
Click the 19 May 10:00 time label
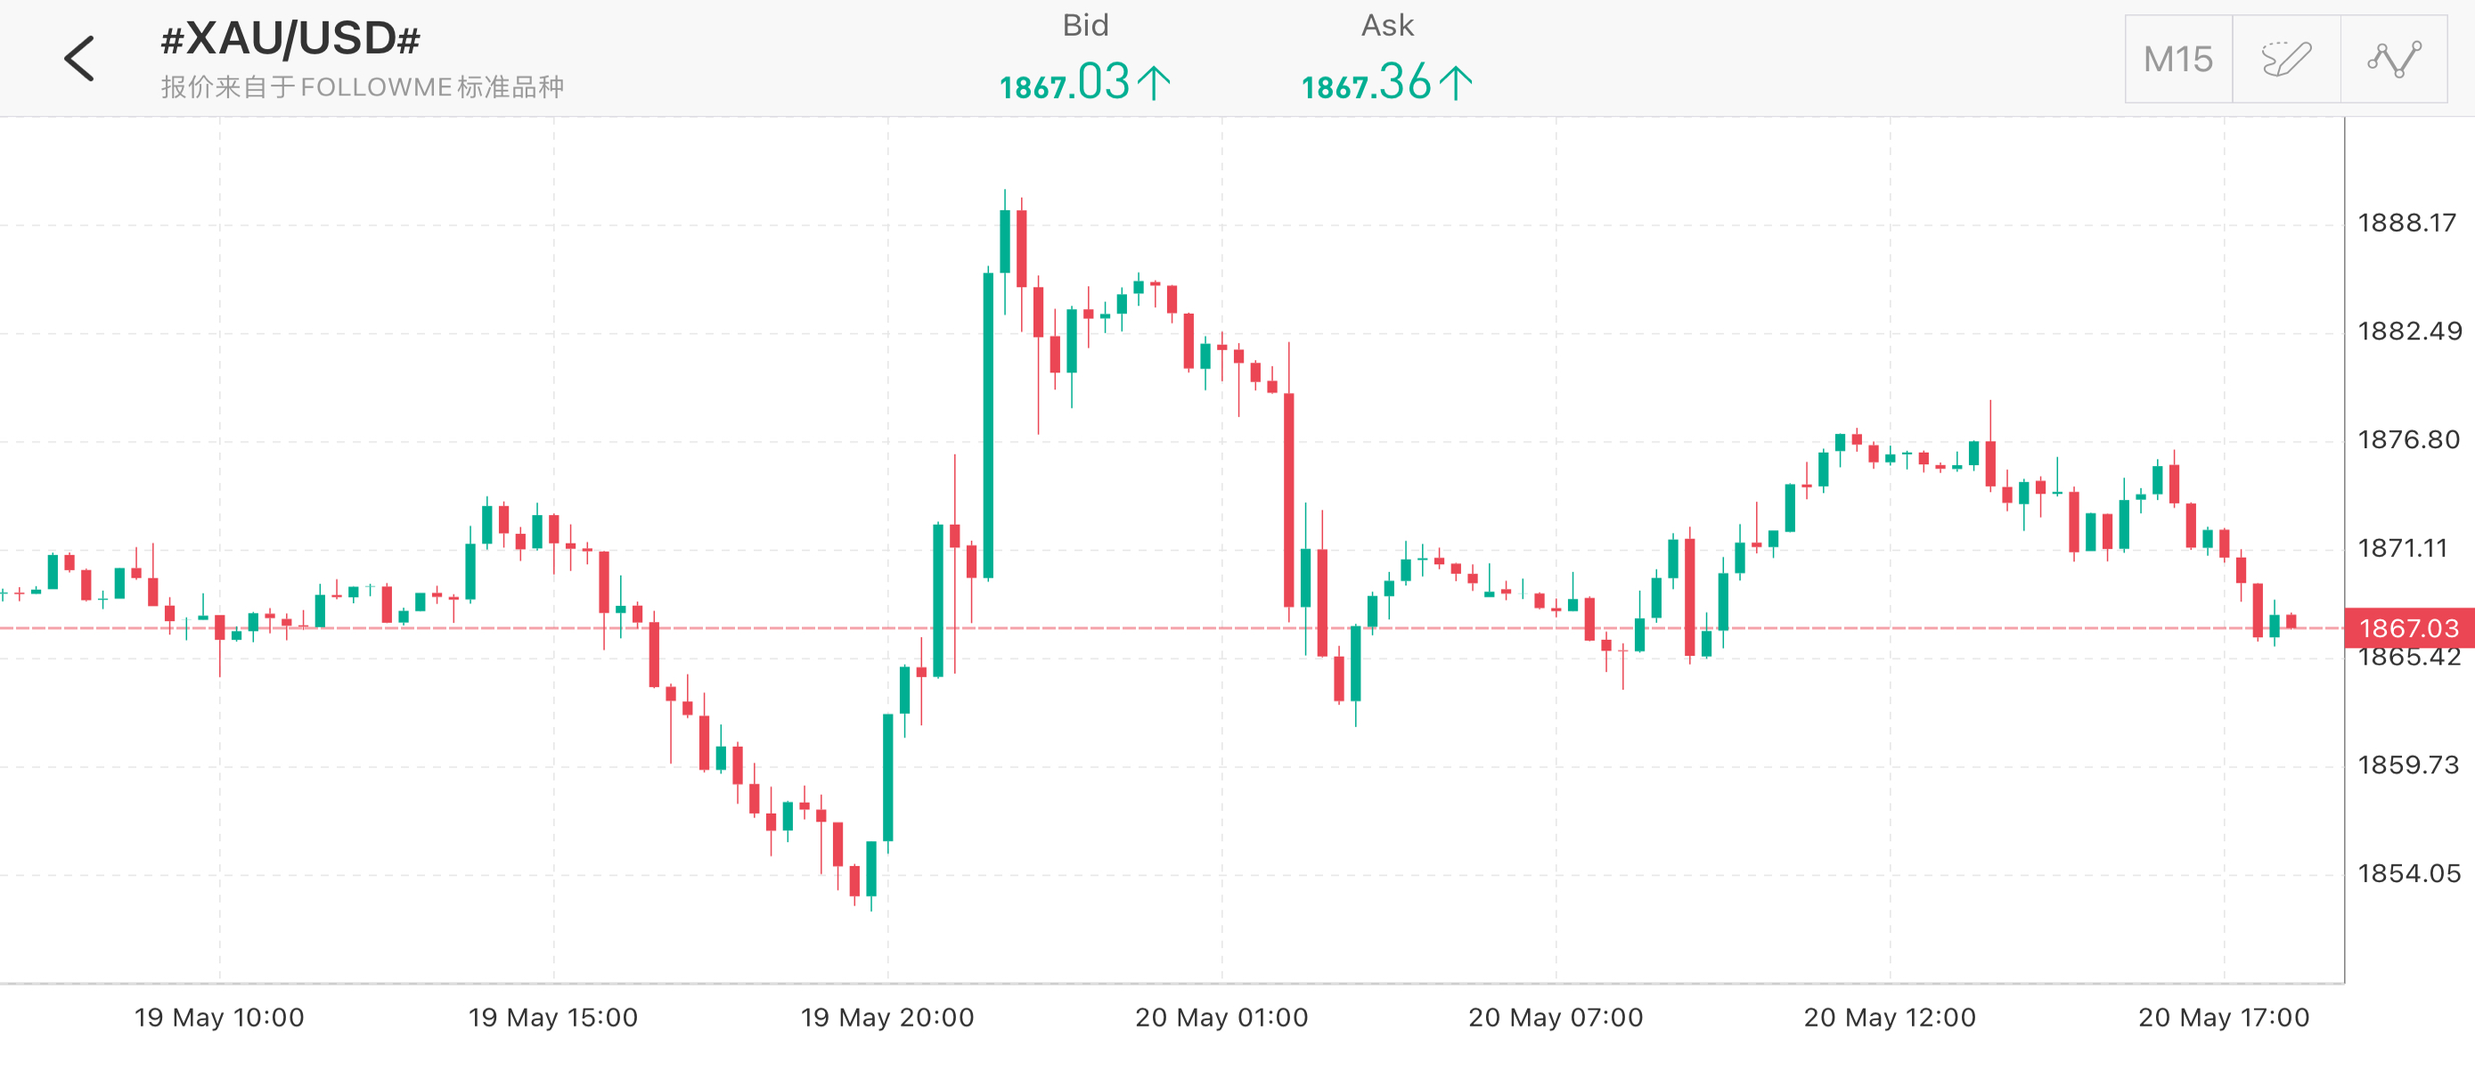coord(219,1017)
